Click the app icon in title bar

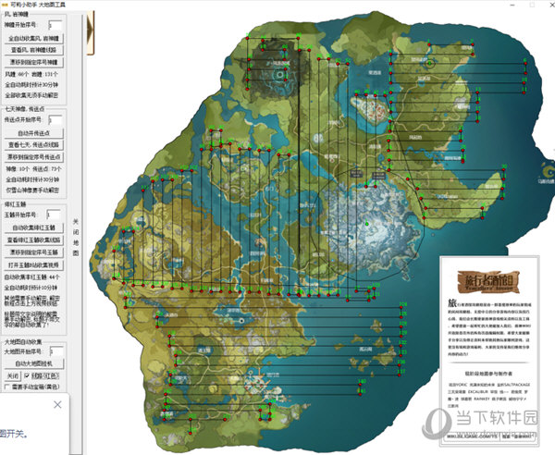(x=5, y=5)
